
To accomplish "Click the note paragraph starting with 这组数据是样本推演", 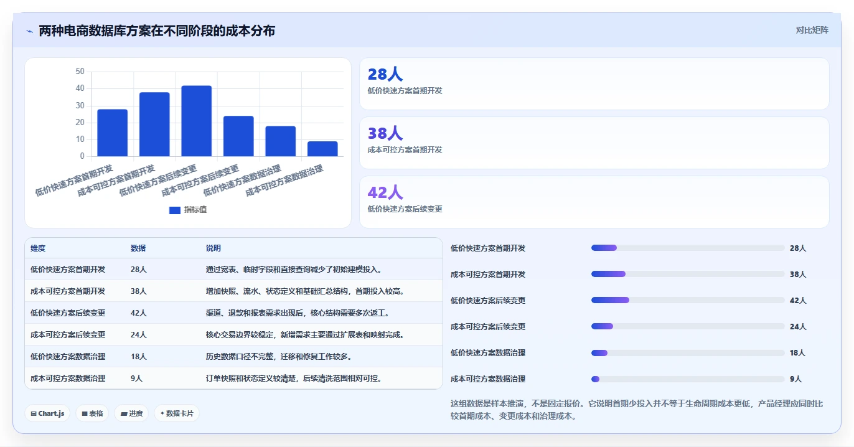I will [x=637, y=410].
